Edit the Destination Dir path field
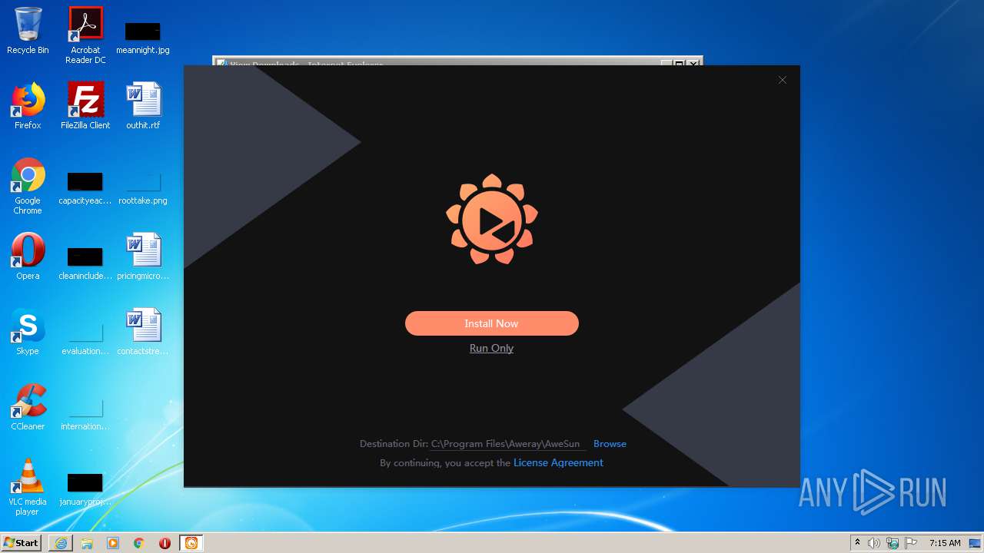This screenshot has height=553, width=984. coord(507,444)
